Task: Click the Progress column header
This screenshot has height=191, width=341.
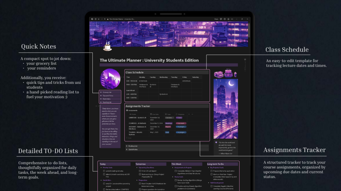Action: point(180,114)
